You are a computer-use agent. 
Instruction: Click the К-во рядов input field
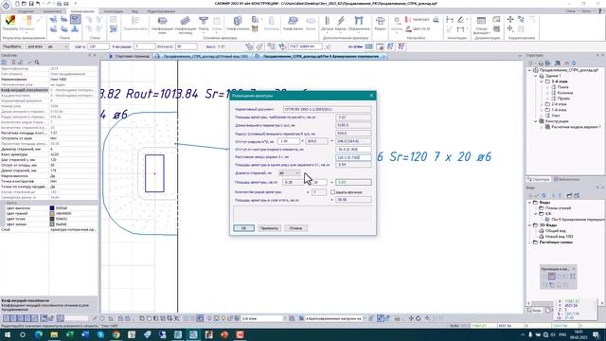tap(145, 46)
